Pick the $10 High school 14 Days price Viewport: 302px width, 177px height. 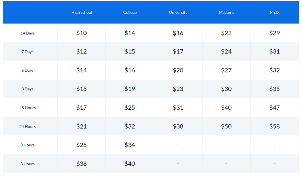81,33
